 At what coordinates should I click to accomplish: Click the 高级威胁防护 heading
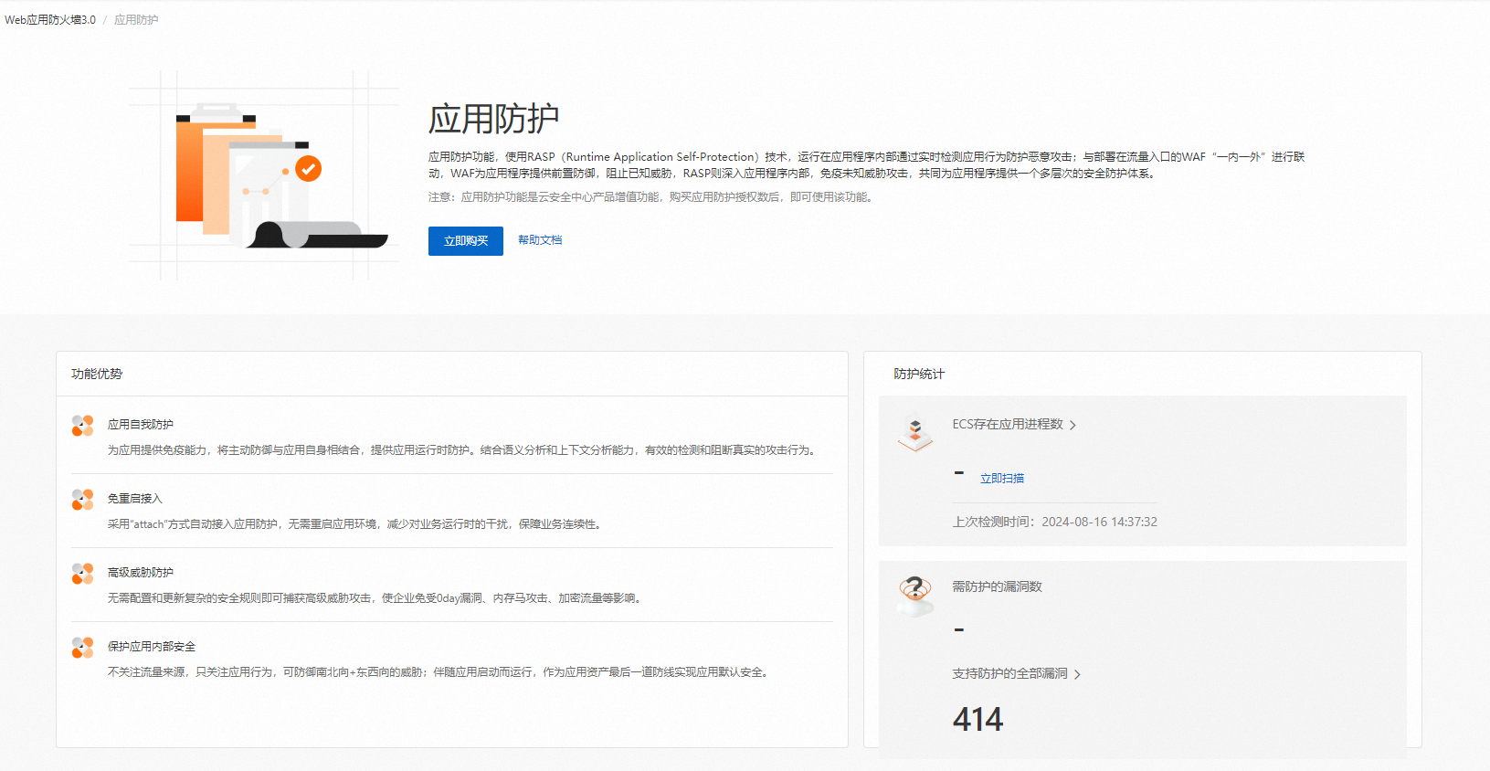point(141,573)
